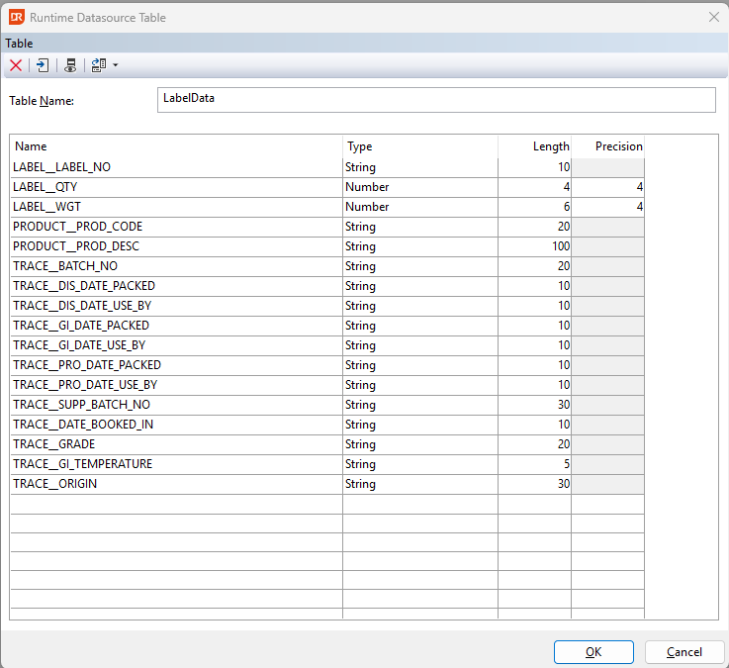
Task: Open the Table menu
Action: click(19, 44)
